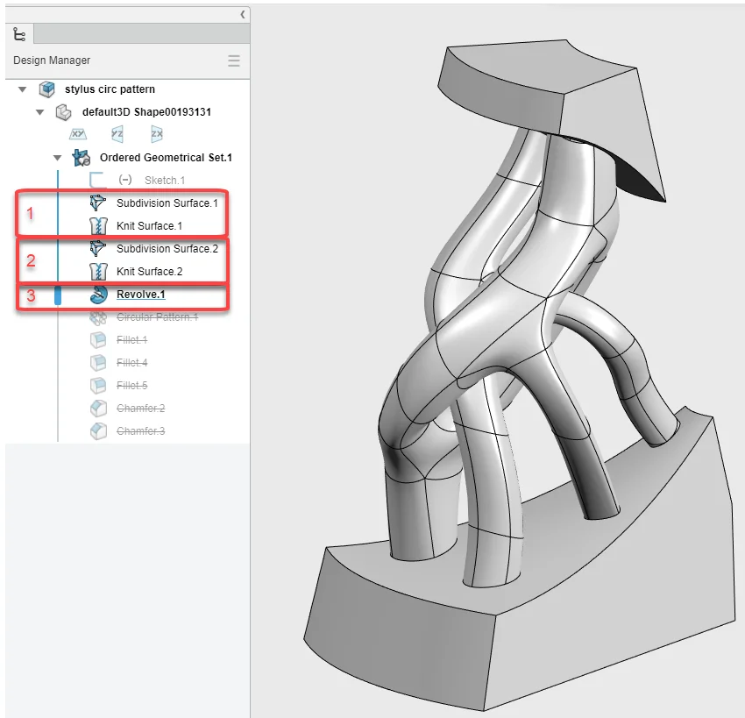Select the suppressed Fillet.1 feature
The image size is (745, 718).
click(131, 340)
